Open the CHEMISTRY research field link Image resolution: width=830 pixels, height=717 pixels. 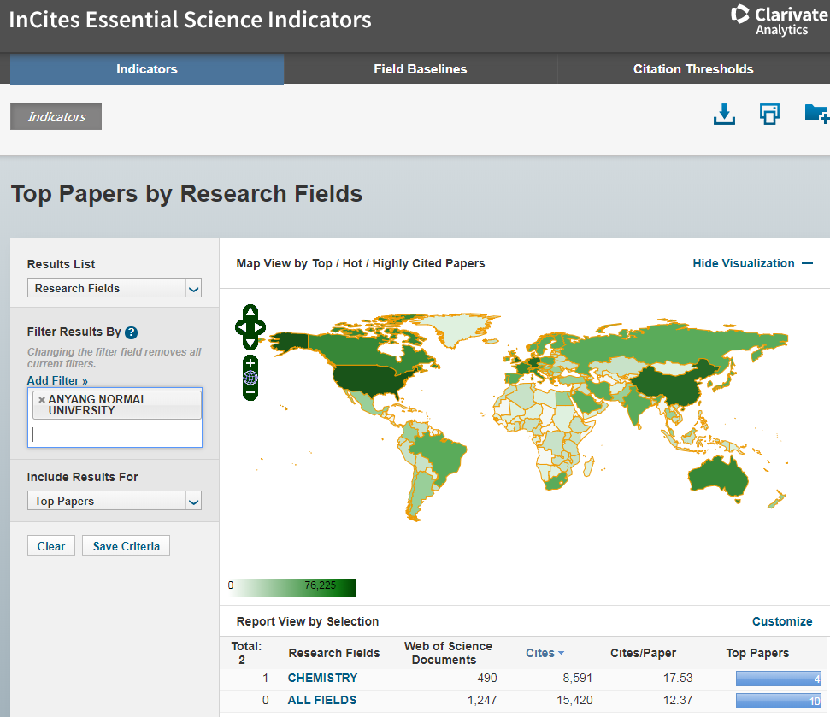pyautogui.click(x=322, y=678)
